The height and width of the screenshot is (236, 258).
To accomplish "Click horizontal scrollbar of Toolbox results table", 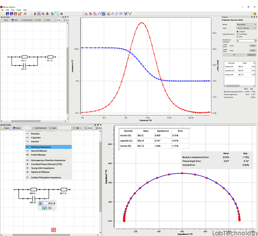I will coord(233,86).
